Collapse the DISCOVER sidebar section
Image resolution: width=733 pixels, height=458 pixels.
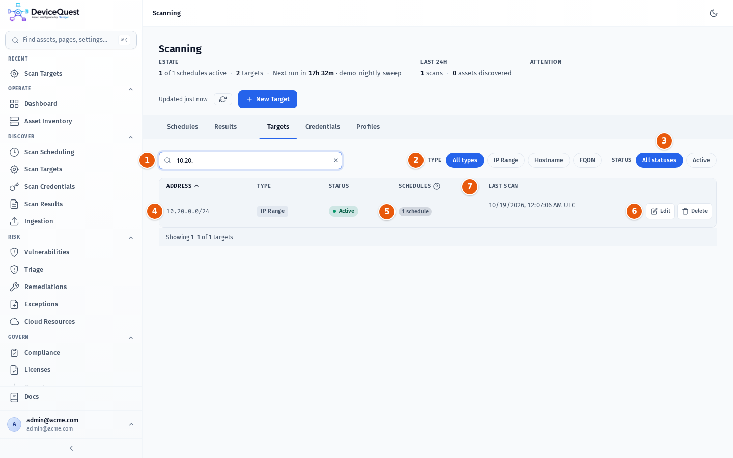point(131,137)
